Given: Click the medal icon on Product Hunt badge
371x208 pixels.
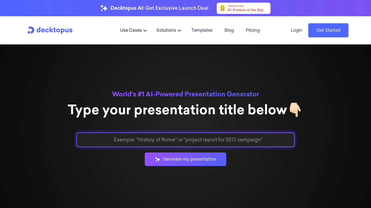Looking at the screenshot, I should point(222,8).
